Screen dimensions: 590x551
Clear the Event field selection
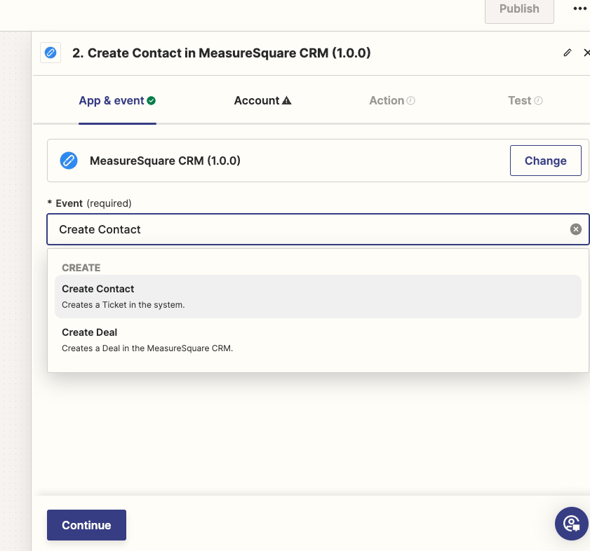tap(575, 229)
